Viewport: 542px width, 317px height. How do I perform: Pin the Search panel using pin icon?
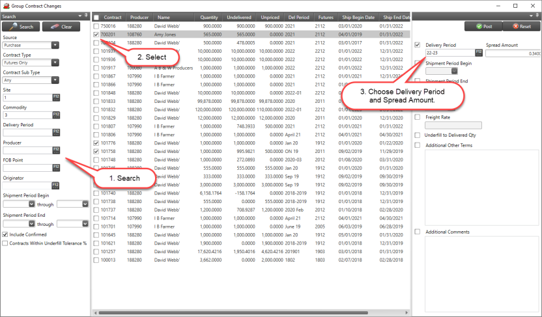point(86,16)
